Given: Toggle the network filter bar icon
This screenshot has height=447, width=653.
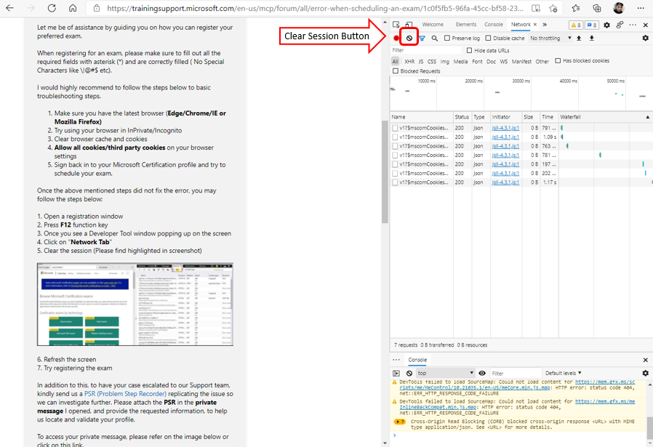Looking at the screenshot, I should tap(422, 39).
